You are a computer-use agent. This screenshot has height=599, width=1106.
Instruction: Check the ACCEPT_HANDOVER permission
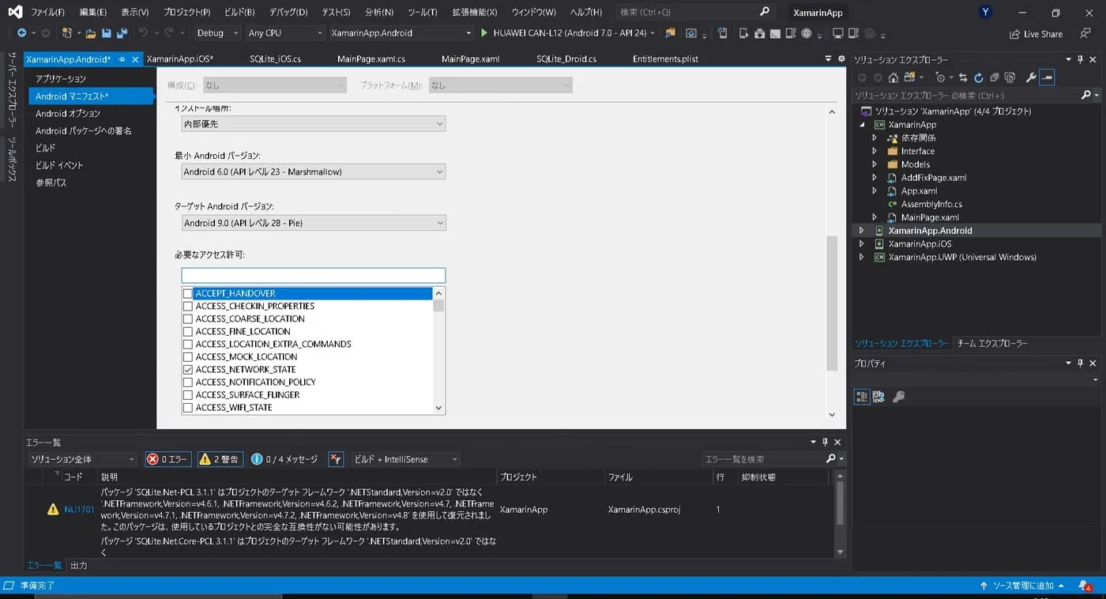click(x=188, y=293)
